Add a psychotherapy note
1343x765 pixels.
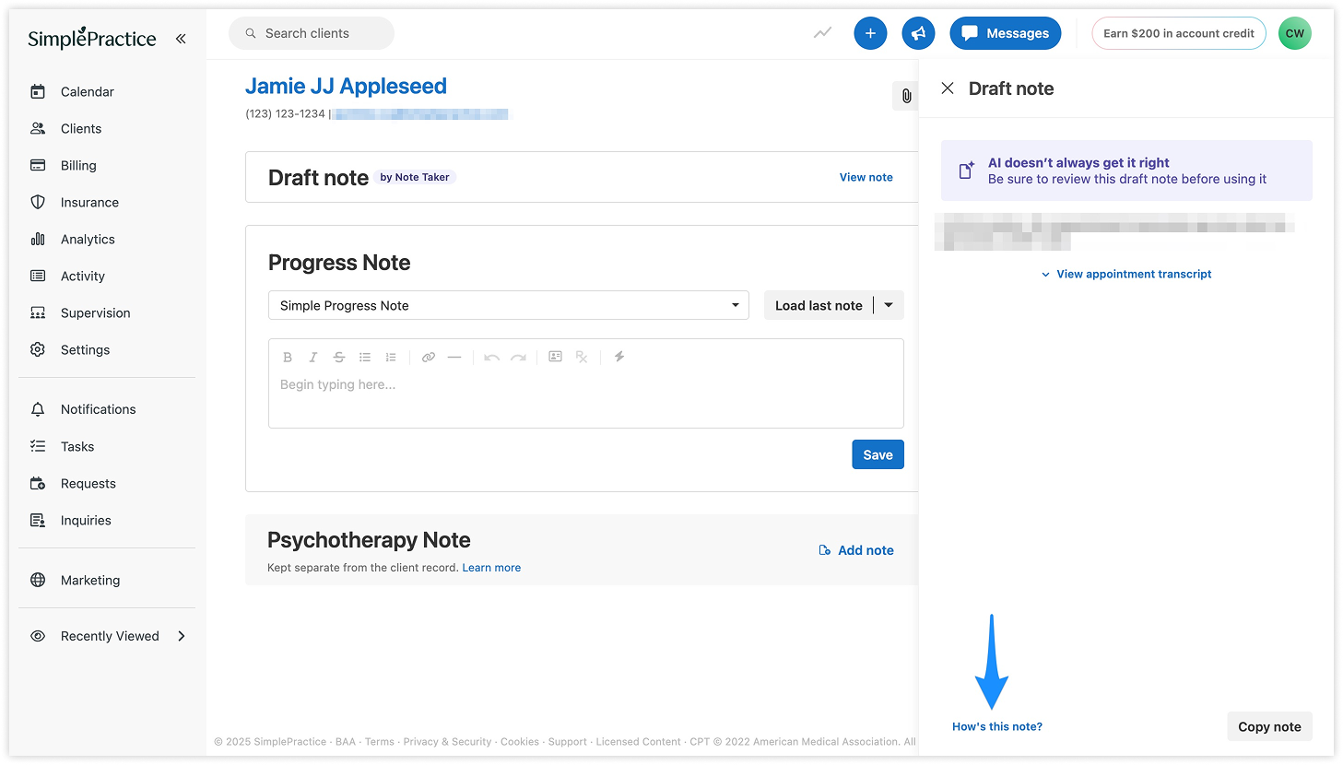pos(856,550)
